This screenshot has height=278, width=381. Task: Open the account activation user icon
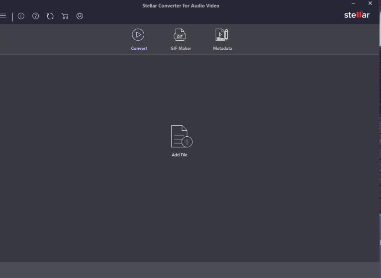coord(80,16)
